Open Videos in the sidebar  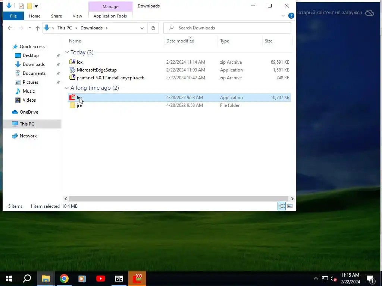(29, 100)
